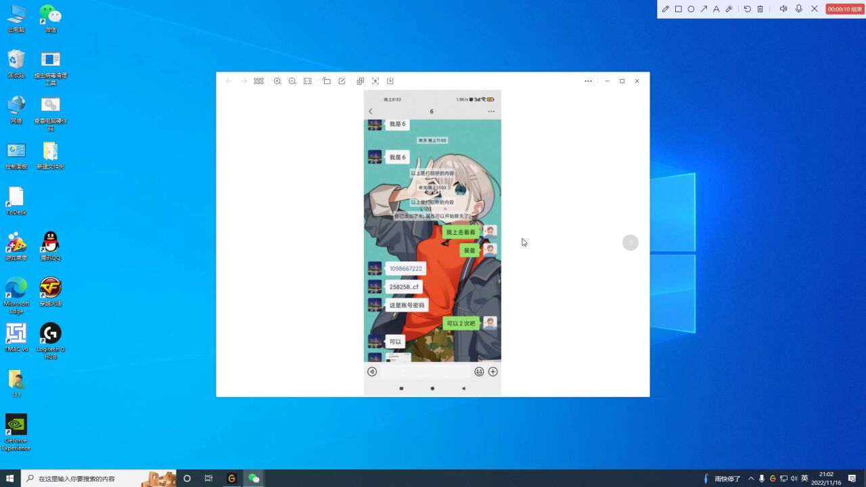The image size is (866, 487).
Task: Show image at actual size 1:1
Action: click(x=308, y=81)
